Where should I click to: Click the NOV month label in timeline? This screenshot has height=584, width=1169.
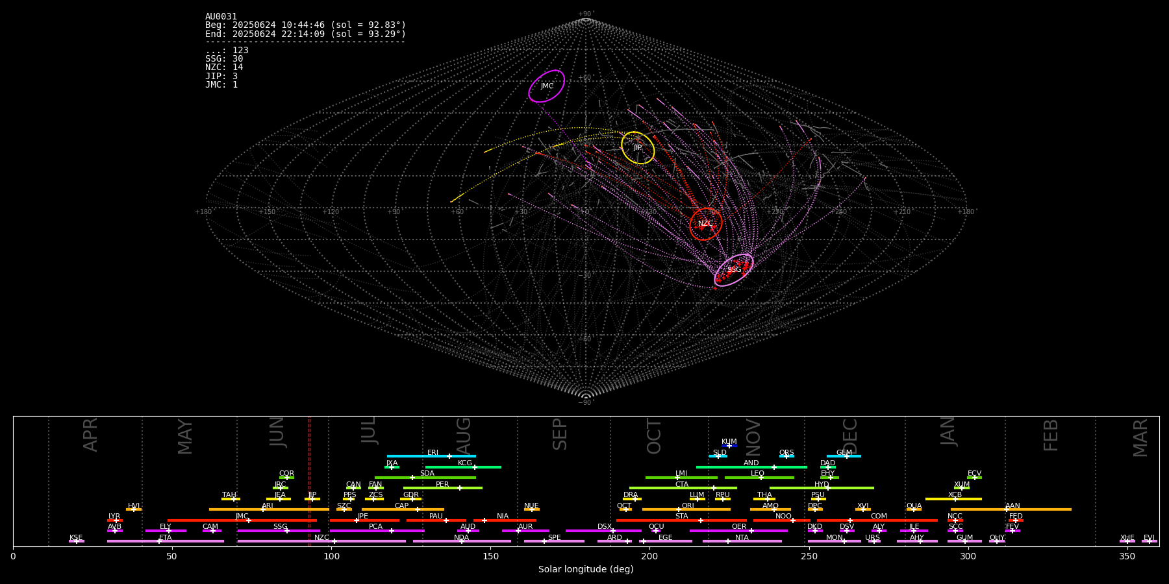point(753,437)
